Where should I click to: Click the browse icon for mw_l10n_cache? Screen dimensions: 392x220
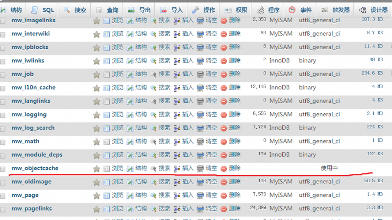coord(106,88)
